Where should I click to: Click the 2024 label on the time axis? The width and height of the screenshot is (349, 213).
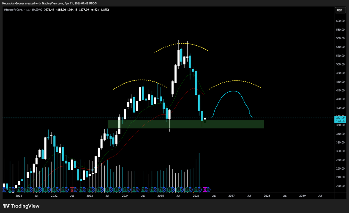click(x=125, y=196)
